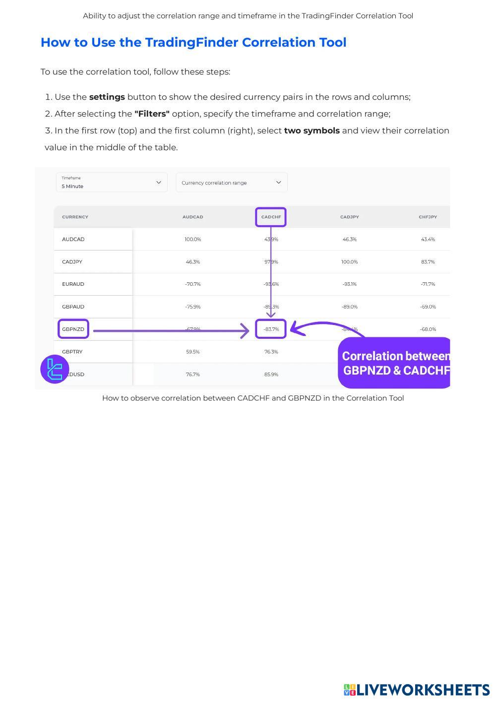
Task: Click the LIVEWORKSHEETS logo
Action: (416, 690)
